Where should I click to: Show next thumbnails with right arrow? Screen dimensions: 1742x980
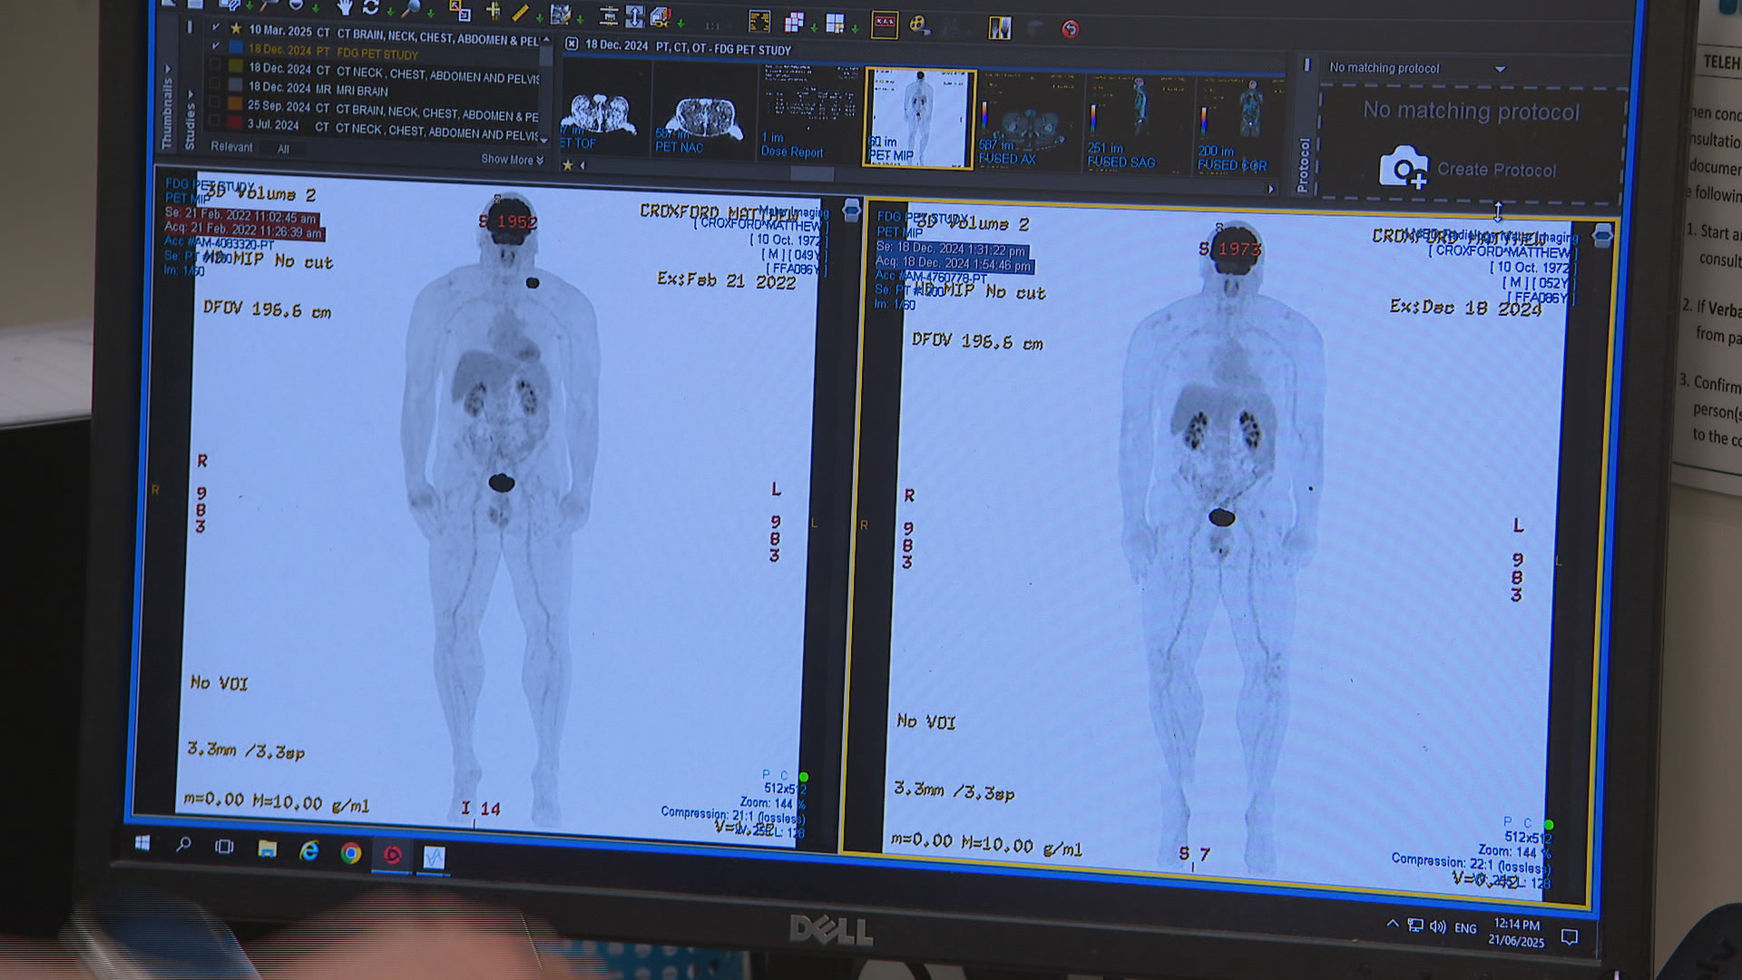click(1271, 190)
